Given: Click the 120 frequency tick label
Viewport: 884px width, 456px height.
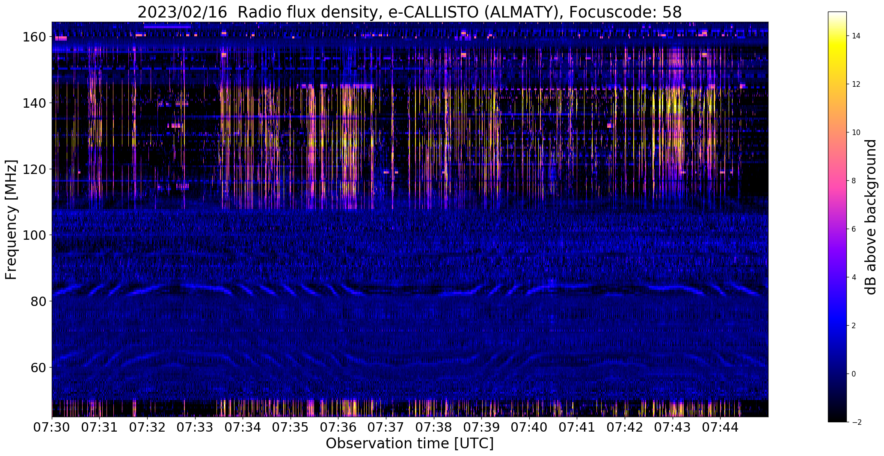Looking at the screenshot, I should coord(34,169).
